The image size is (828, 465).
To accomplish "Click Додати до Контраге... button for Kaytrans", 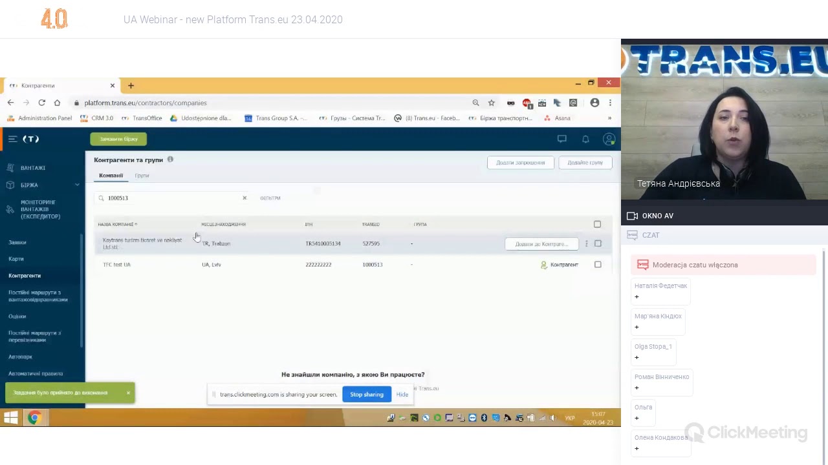I will point(541,244).
